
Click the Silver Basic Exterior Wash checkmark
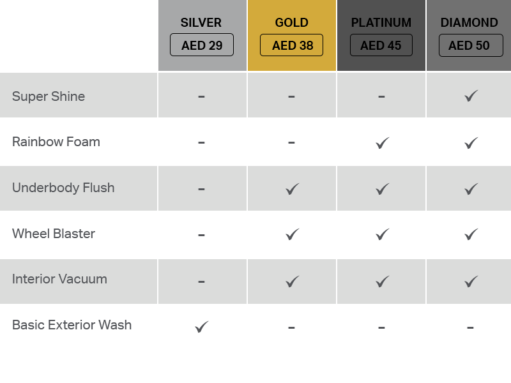[202, 327]
